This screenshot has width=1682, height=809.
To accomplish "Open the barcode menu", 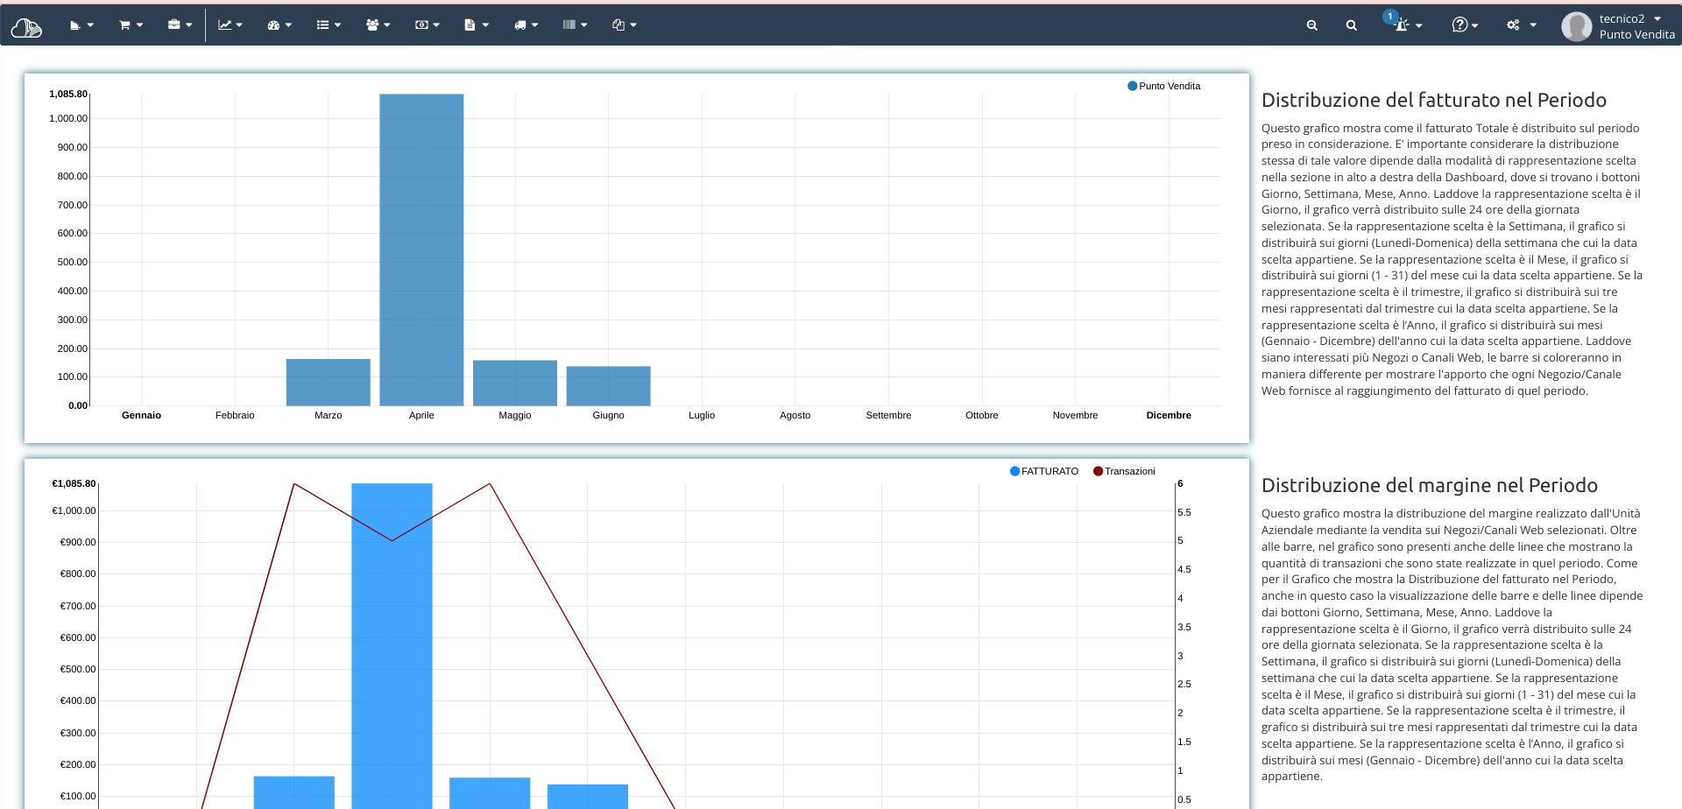I will [x=569, y=25].
